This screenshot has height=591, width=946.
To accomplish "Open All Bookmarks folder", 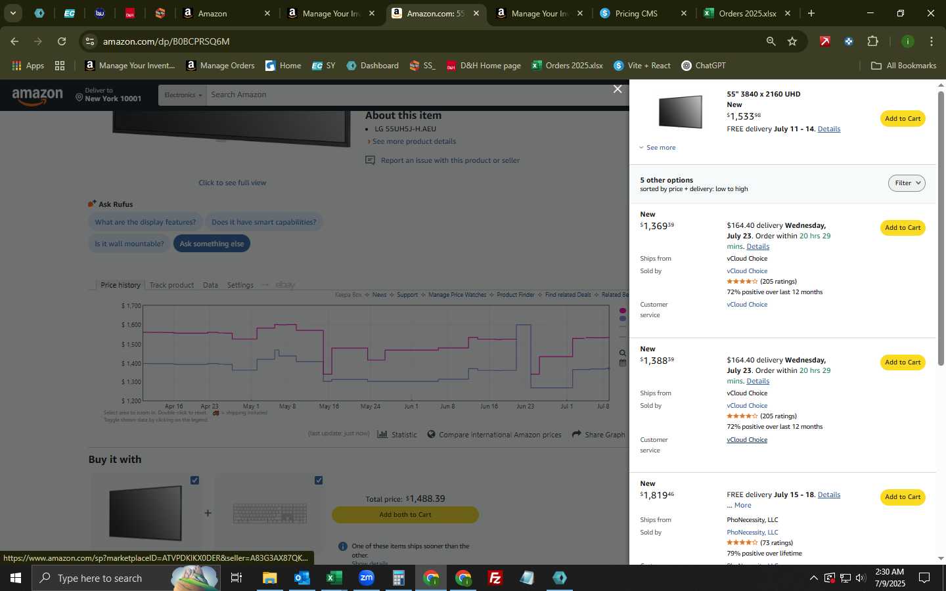I will point(903,66).
